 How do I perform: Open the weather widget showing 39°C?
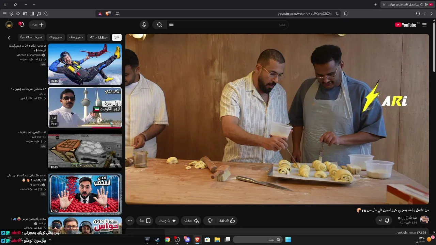[424, 240]
